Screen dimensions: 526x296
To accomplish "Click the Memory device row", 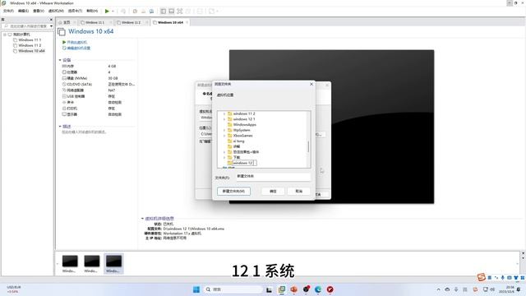I will (98, 66).
